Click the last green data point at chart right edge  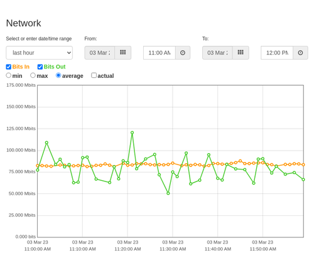[303, 180]
